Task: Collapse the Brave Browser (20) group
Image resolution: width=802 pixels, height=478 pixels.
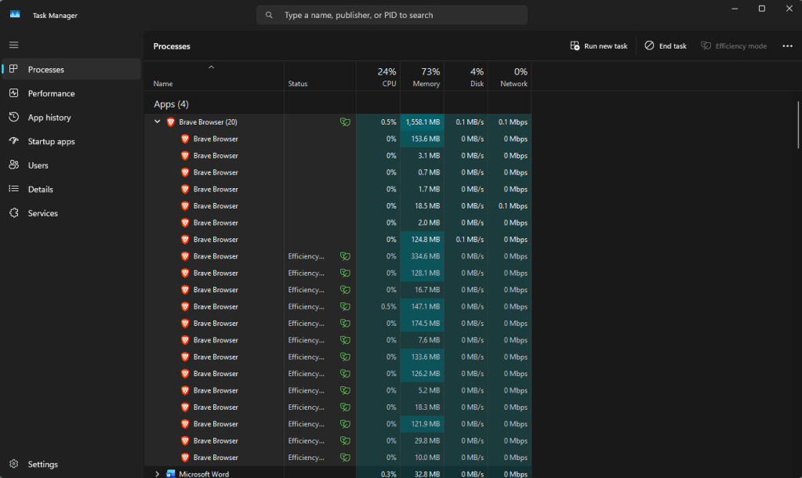Action: coord(157,121)
